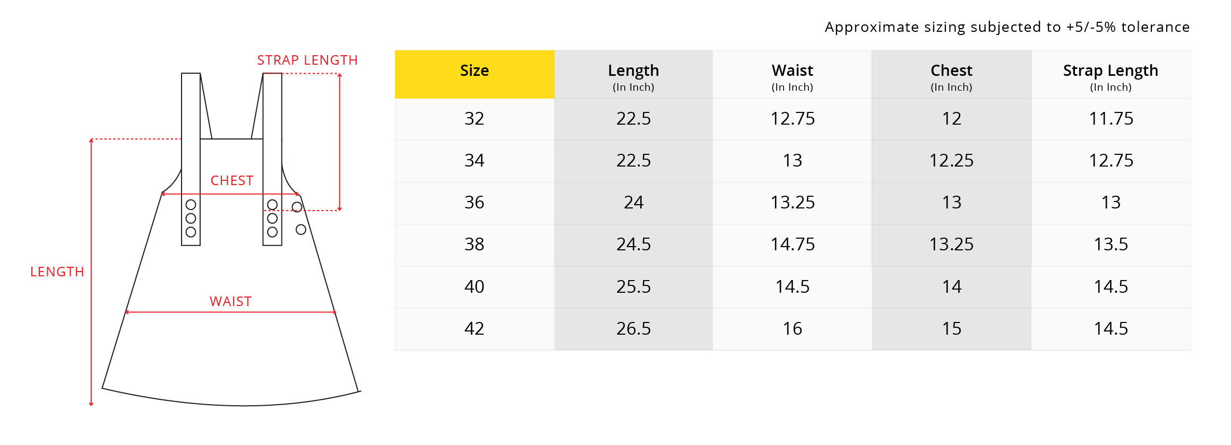The image size is (1231, 445).
Task: Click the Length column header
Action: (x=633, y=75)
